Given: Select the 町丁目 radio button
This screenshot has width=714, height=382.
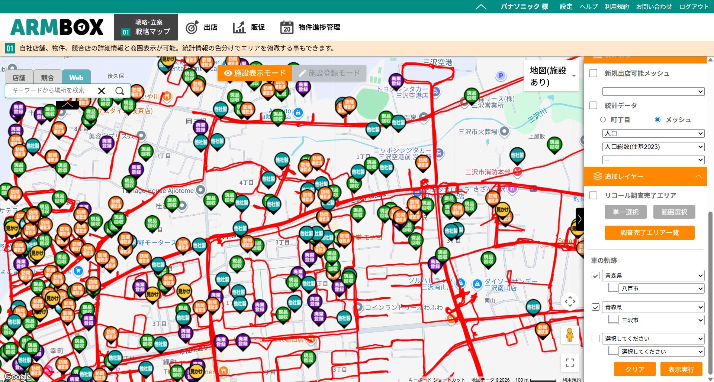Looking at the screenshot, I should point(603,120).
